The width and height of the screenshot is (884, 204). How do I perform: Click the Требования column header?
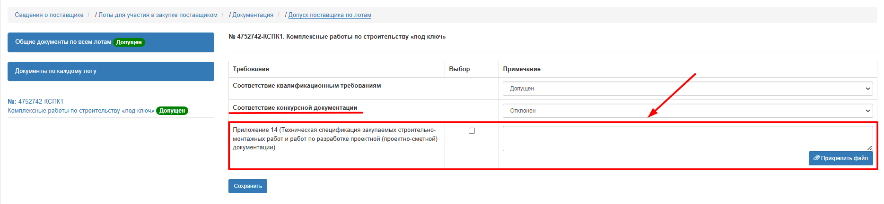point(251,69)
